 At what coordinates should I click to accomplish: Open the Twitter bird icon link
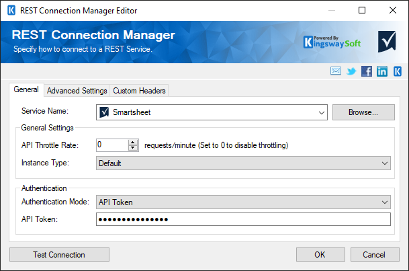(x=351, y=71)
